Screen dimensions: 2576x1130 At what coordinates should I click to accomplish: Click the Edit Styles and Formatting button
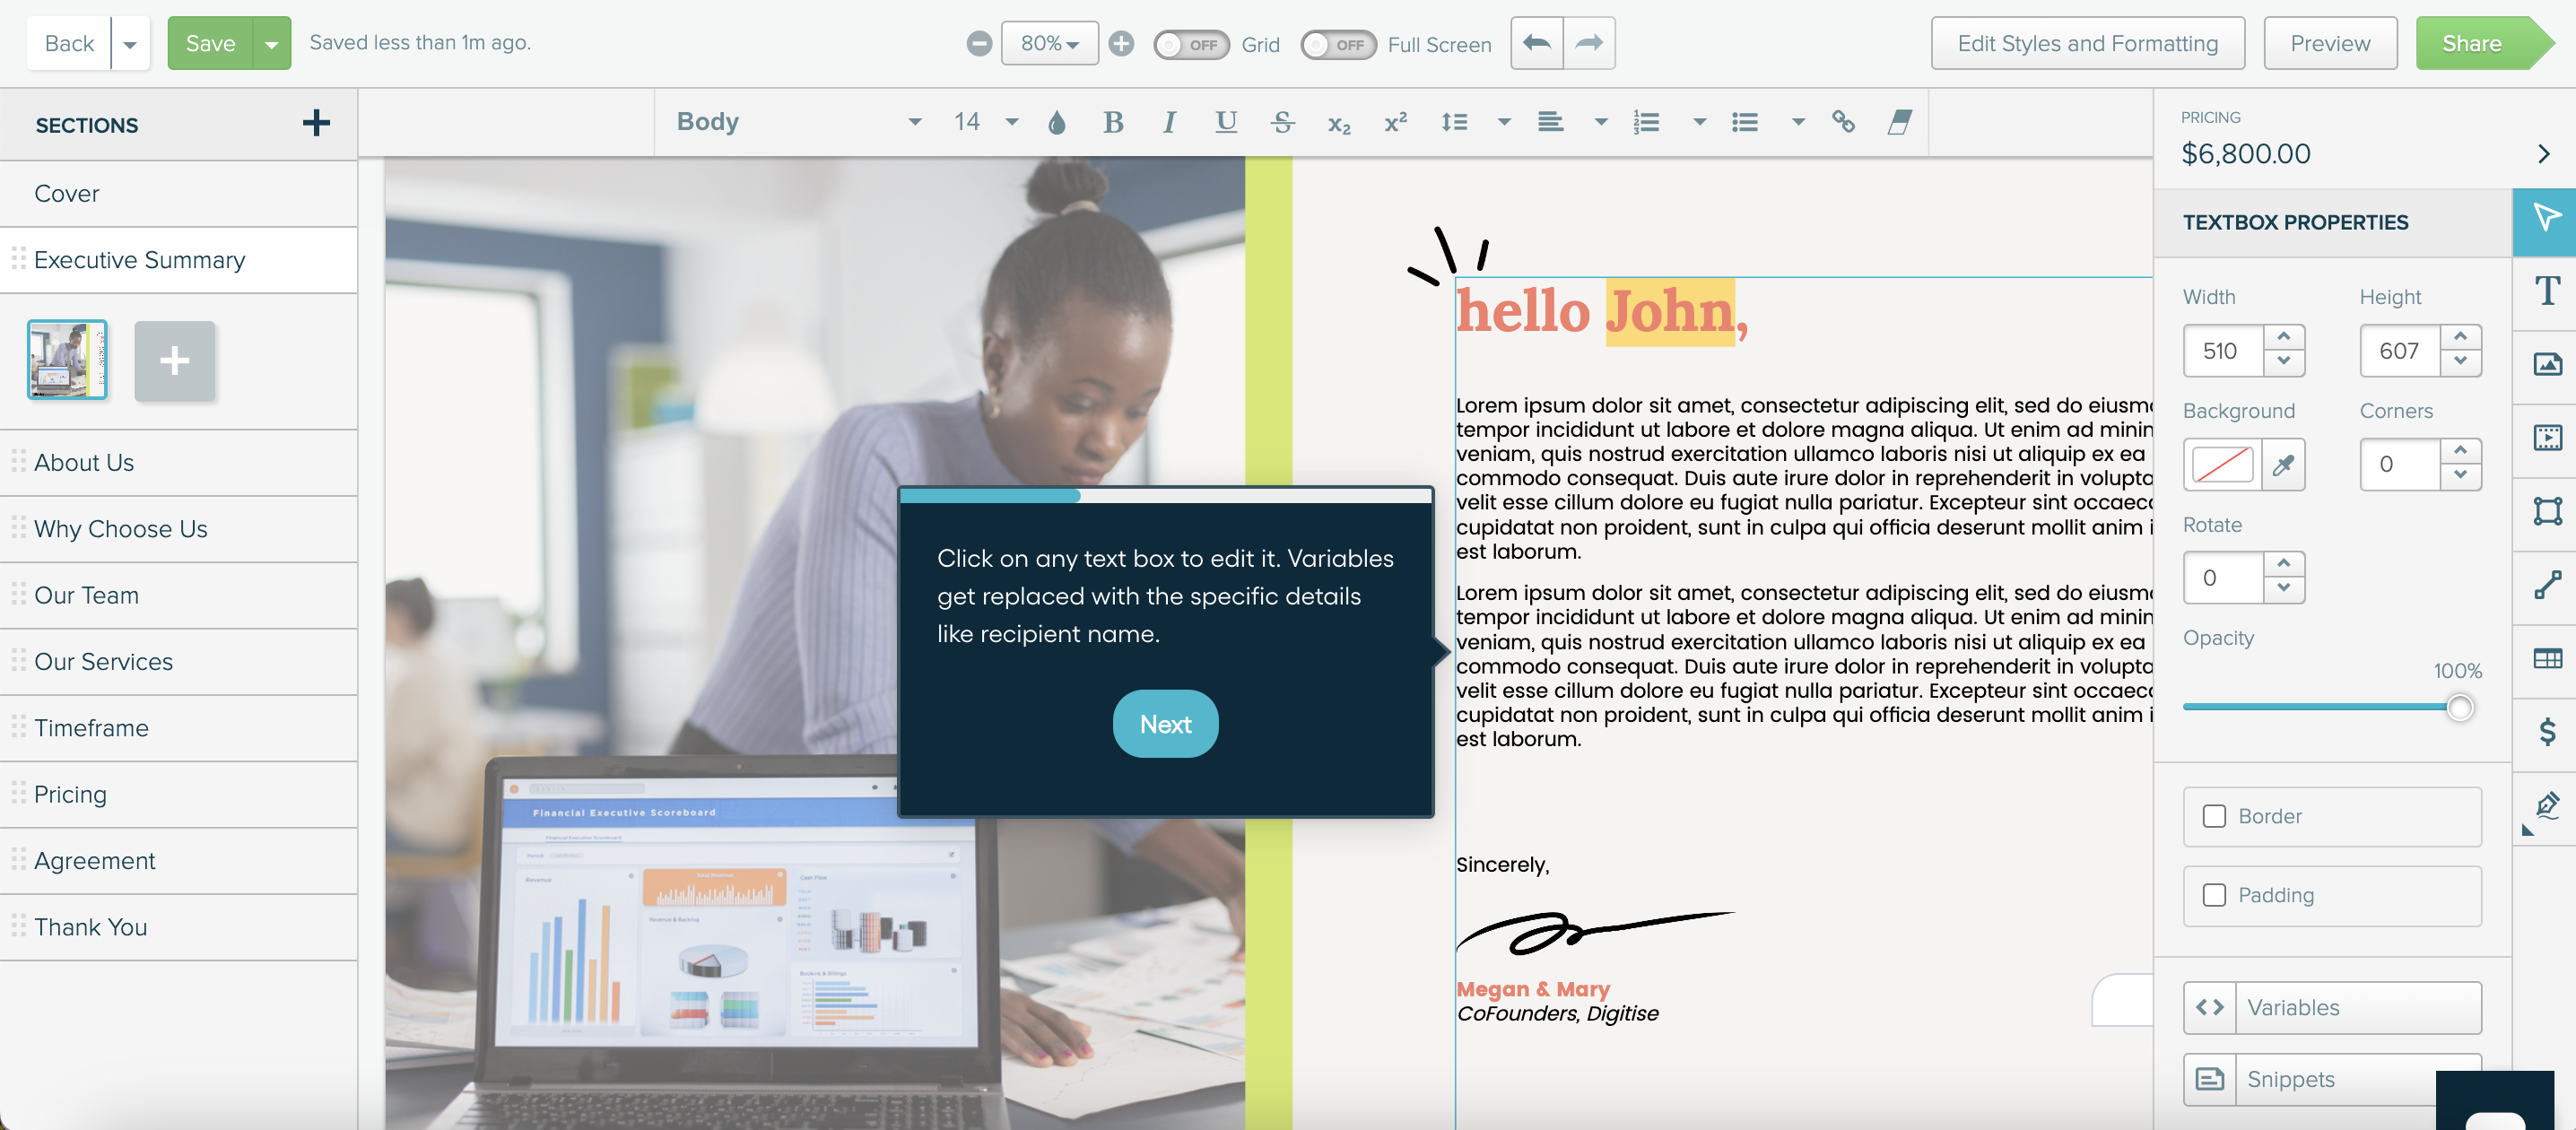tap(2087, 43)
